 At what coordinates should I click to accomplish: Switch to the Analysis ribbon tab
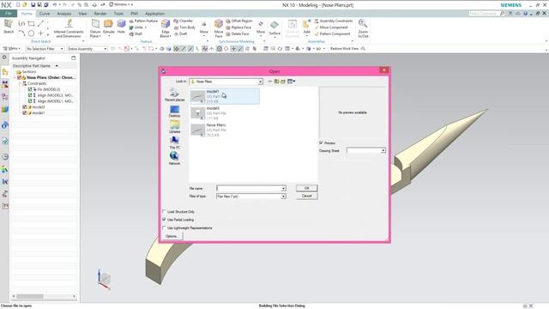[x=64, y=14]
